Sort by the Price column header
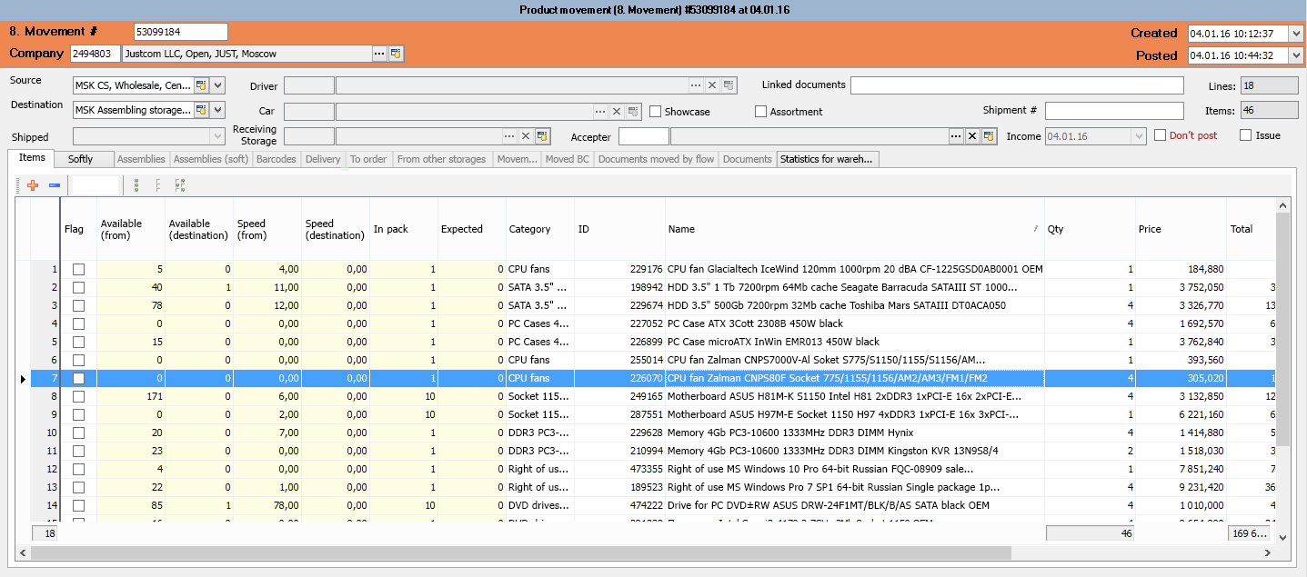The width and height of the screenshot is (1307, 577). pos(1181,229)
